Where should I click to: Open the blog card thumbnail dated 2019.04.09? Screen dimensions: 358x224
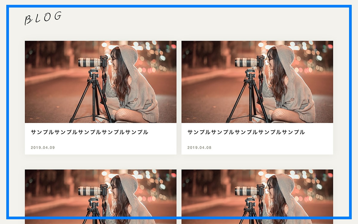tap(101, 82)
